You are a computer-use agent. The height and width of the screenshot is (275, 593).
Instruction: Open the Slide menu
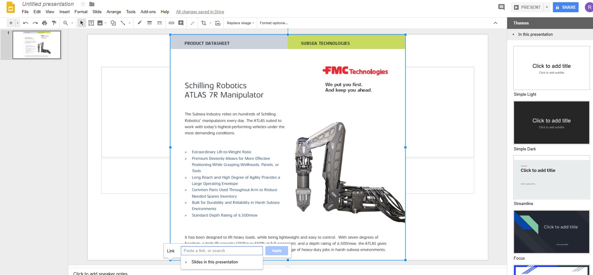tap(97, 12)
